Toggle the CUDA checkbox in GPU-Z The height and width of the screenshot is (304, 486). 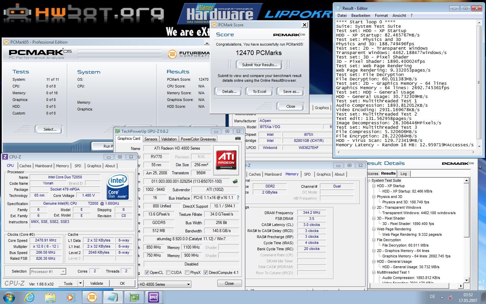168,273
